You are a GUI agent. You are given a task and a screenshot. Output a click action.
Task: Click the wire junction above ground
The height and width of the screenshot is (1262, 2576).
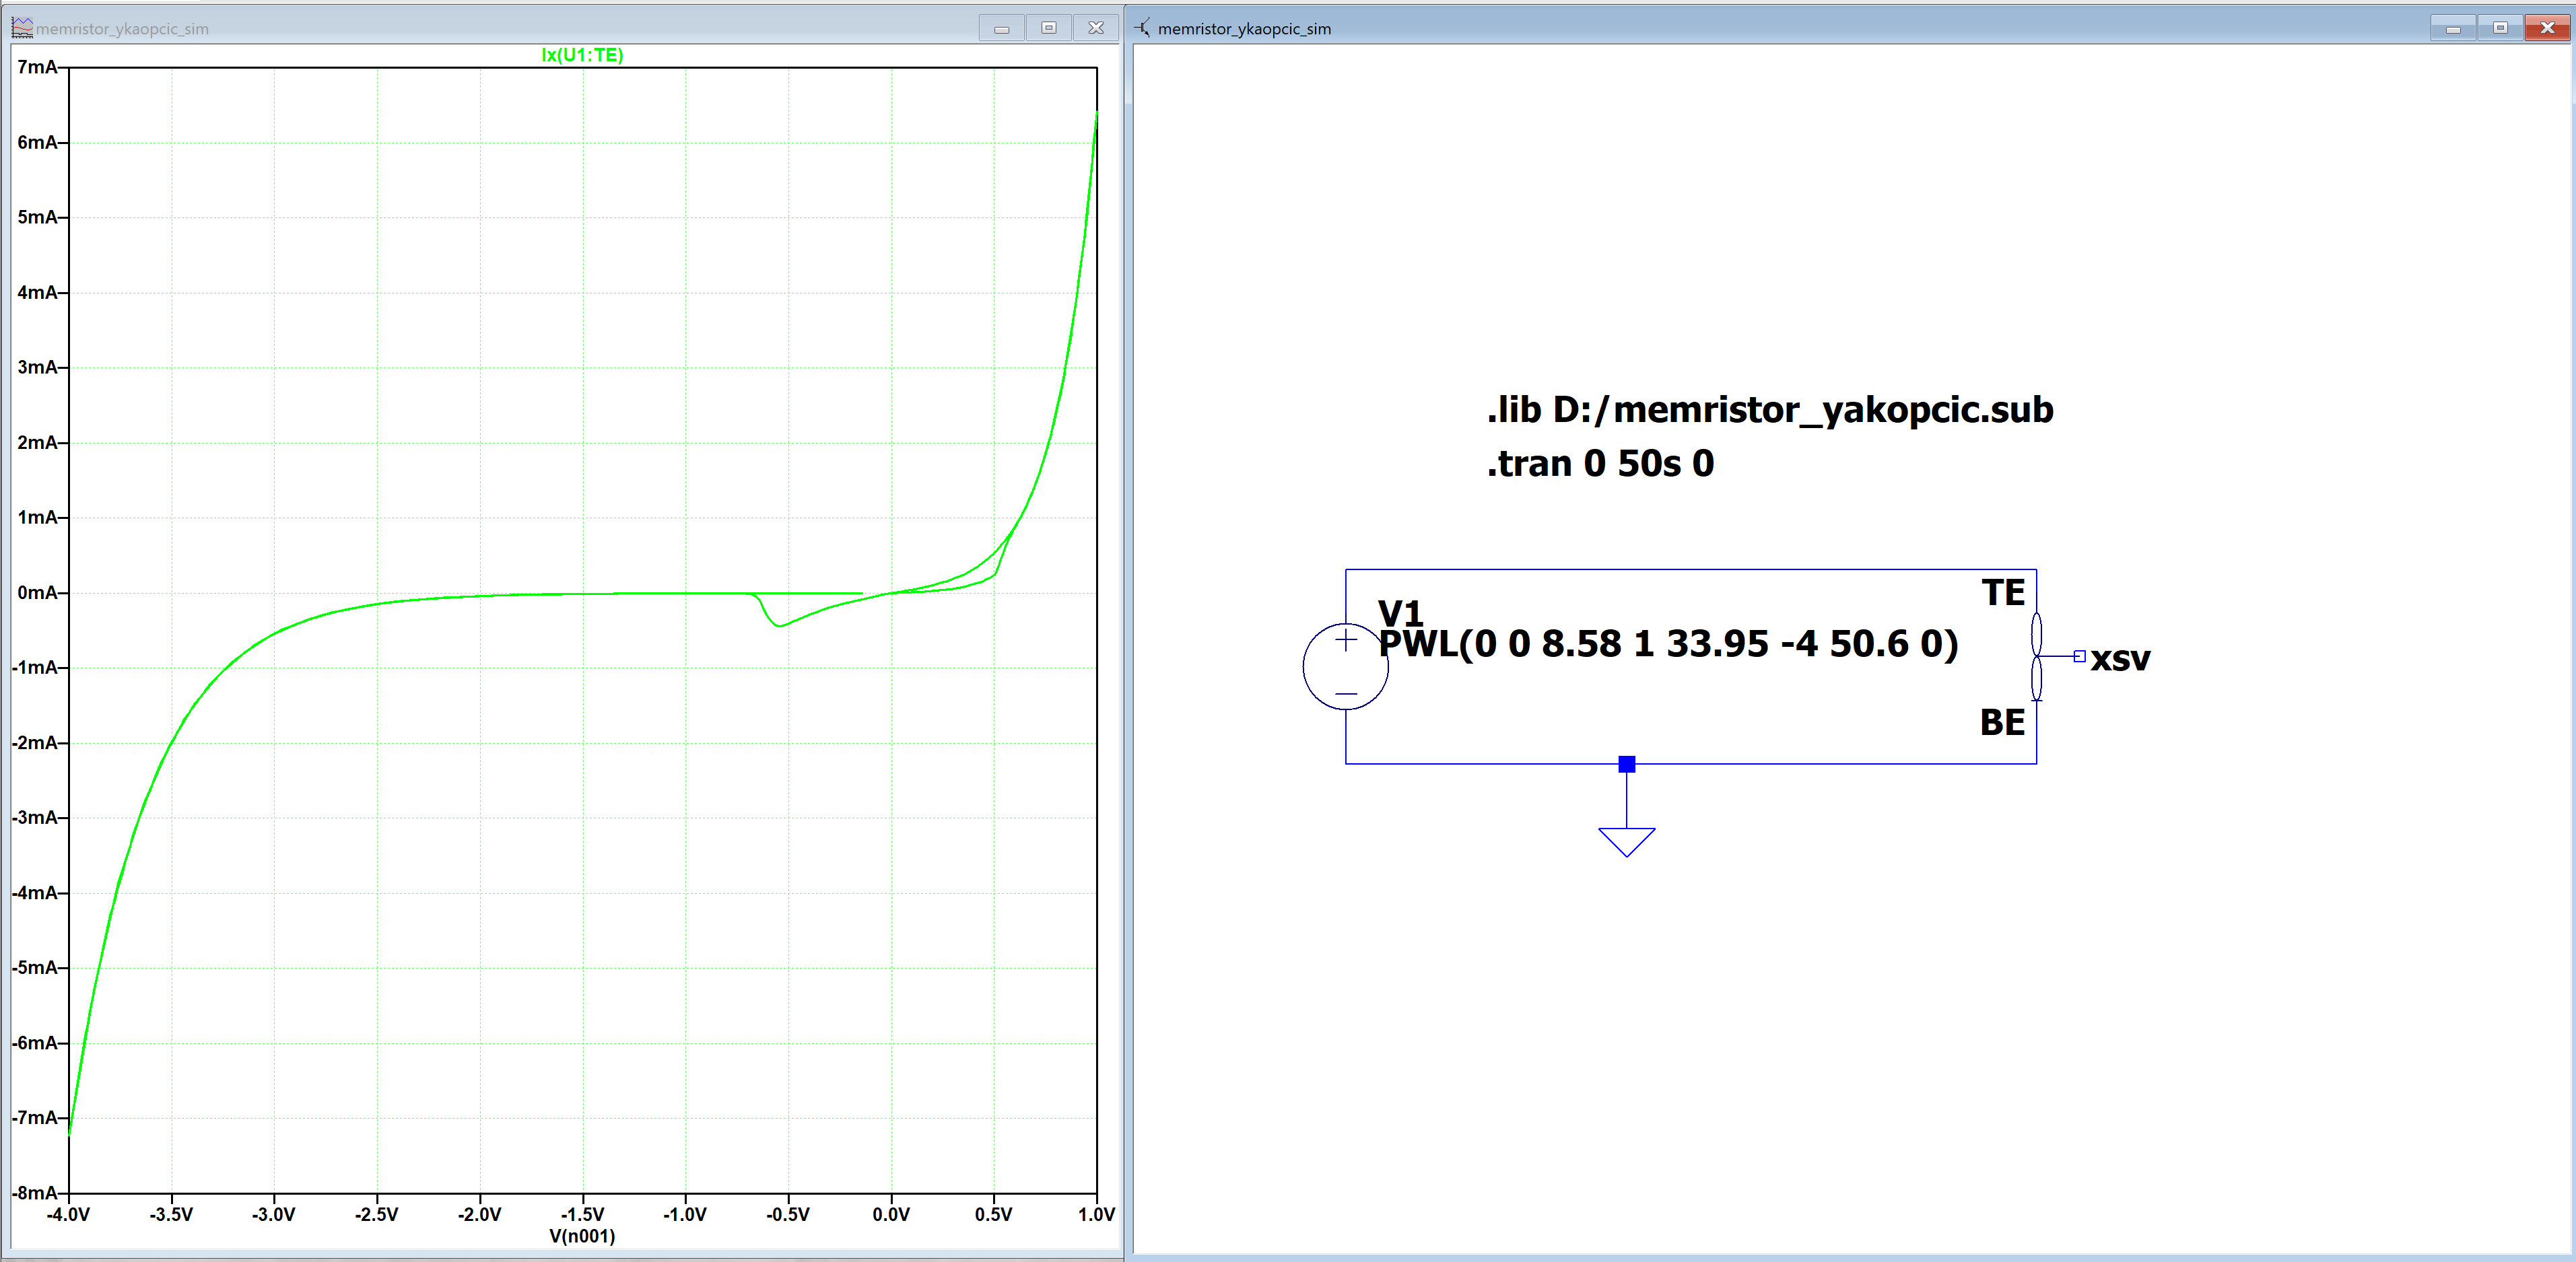pos(1627,764)
